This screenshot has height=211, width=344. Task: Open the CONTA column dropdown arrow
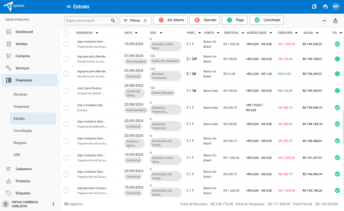click(x=218, y=33)
